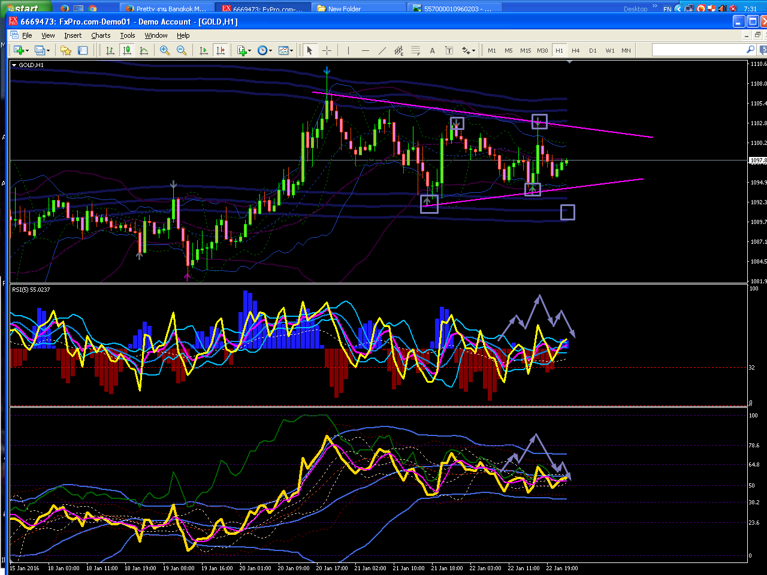Switch chart to MN timeframe
Screen dimensions: 767x575
626,50
